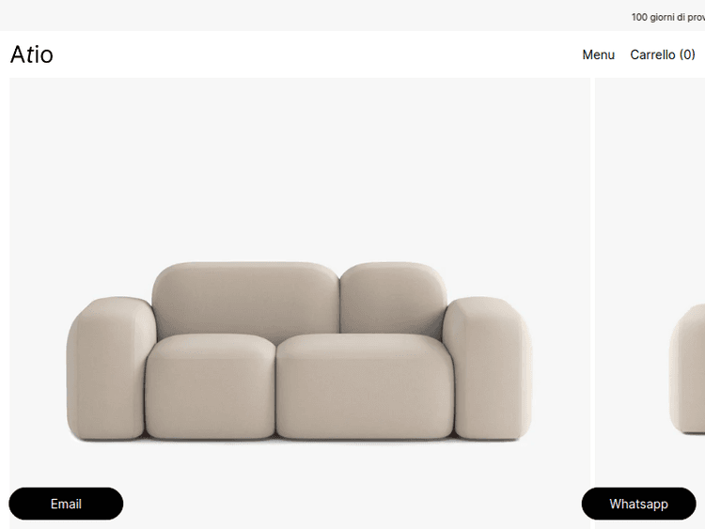Click the sofa's wide left back cushion

click(245, 299)
